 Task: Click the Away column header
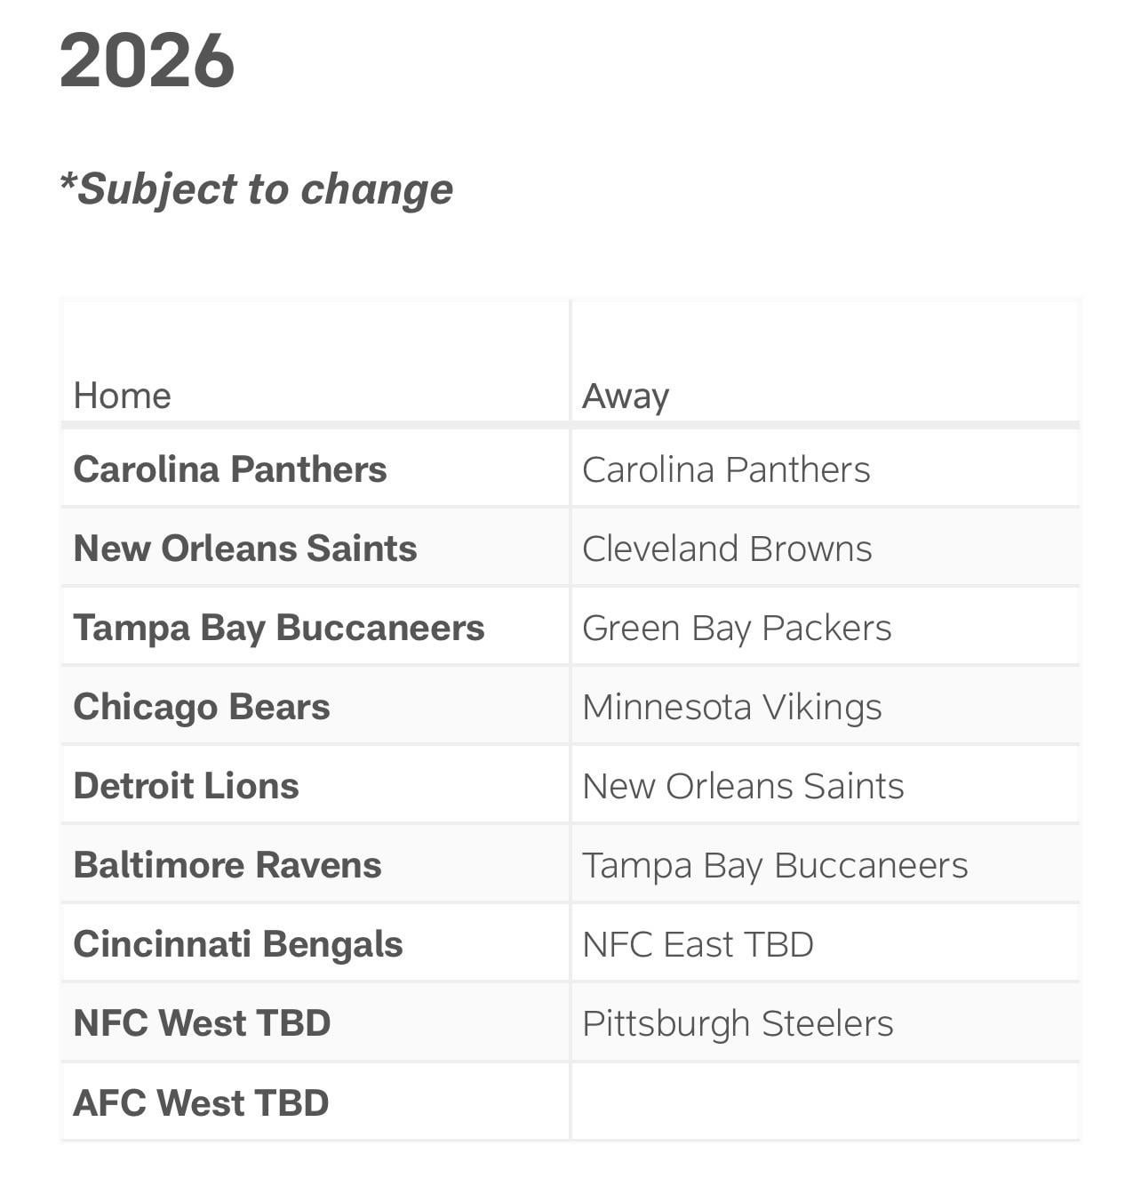[x=626, y=396]
